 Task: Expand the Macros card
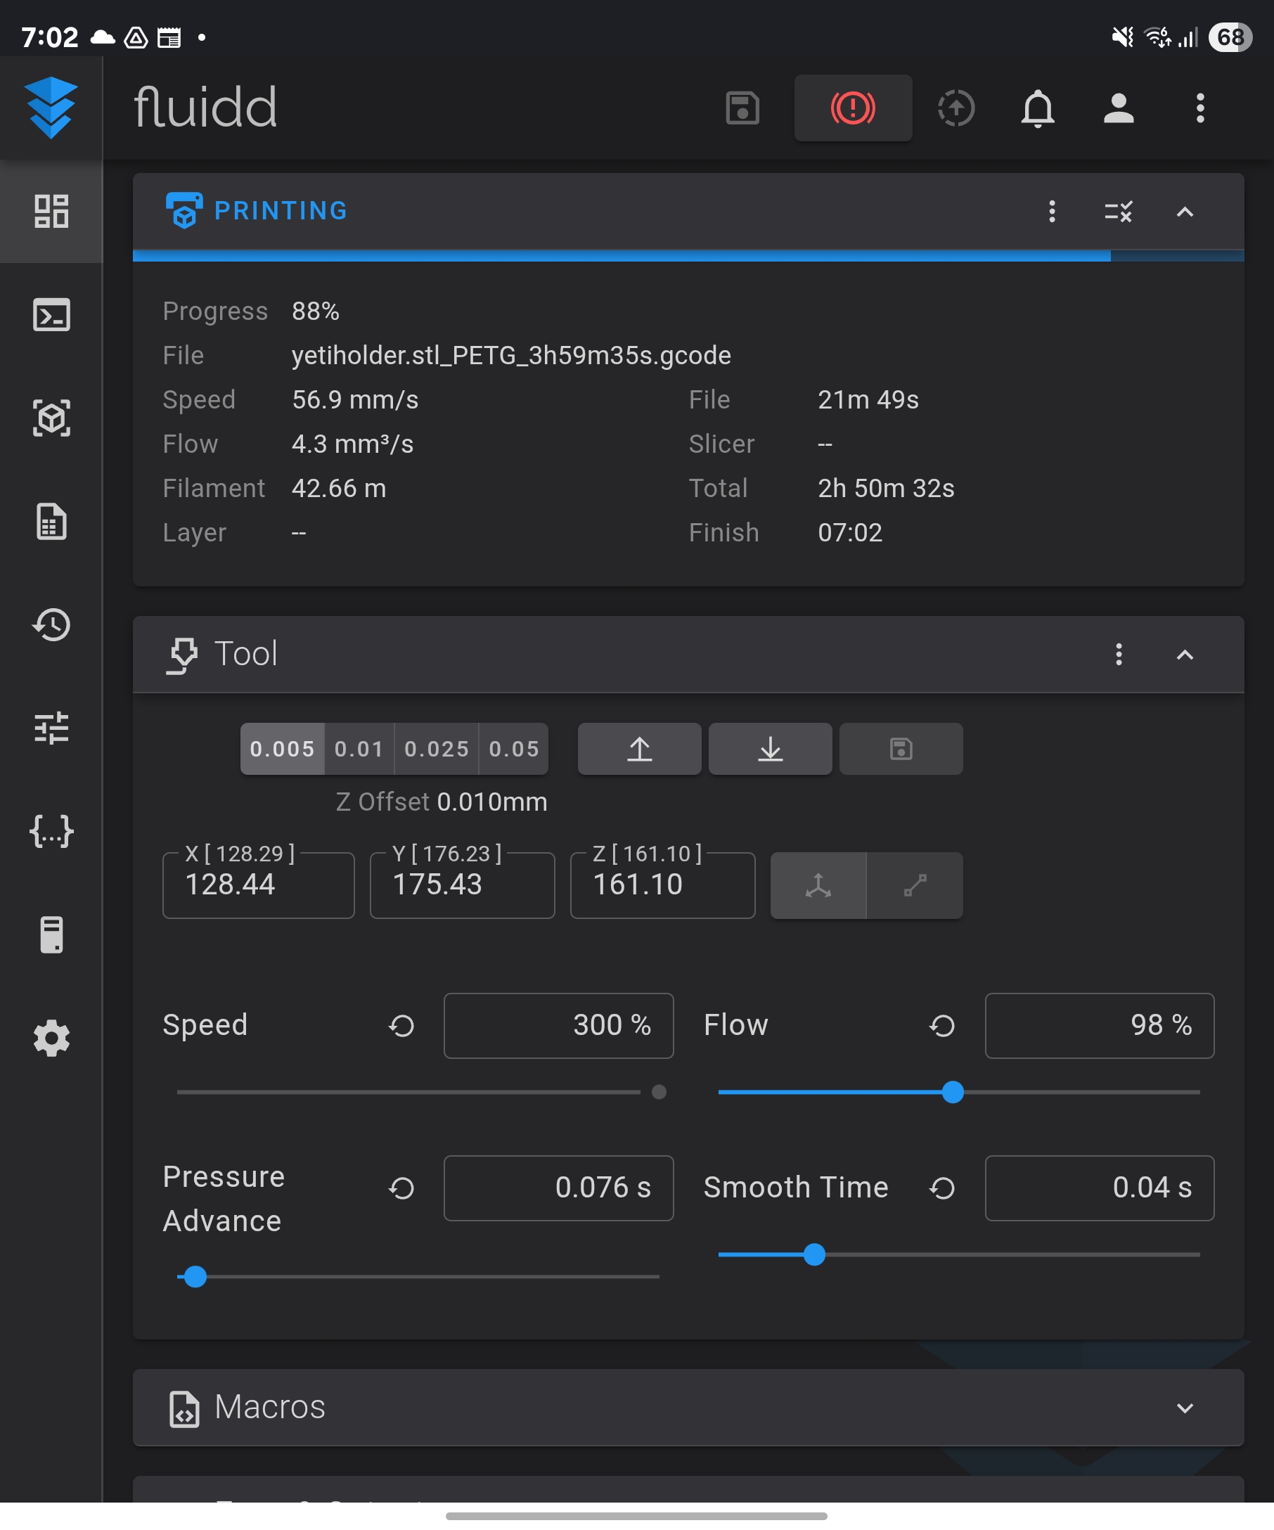1185,1408
